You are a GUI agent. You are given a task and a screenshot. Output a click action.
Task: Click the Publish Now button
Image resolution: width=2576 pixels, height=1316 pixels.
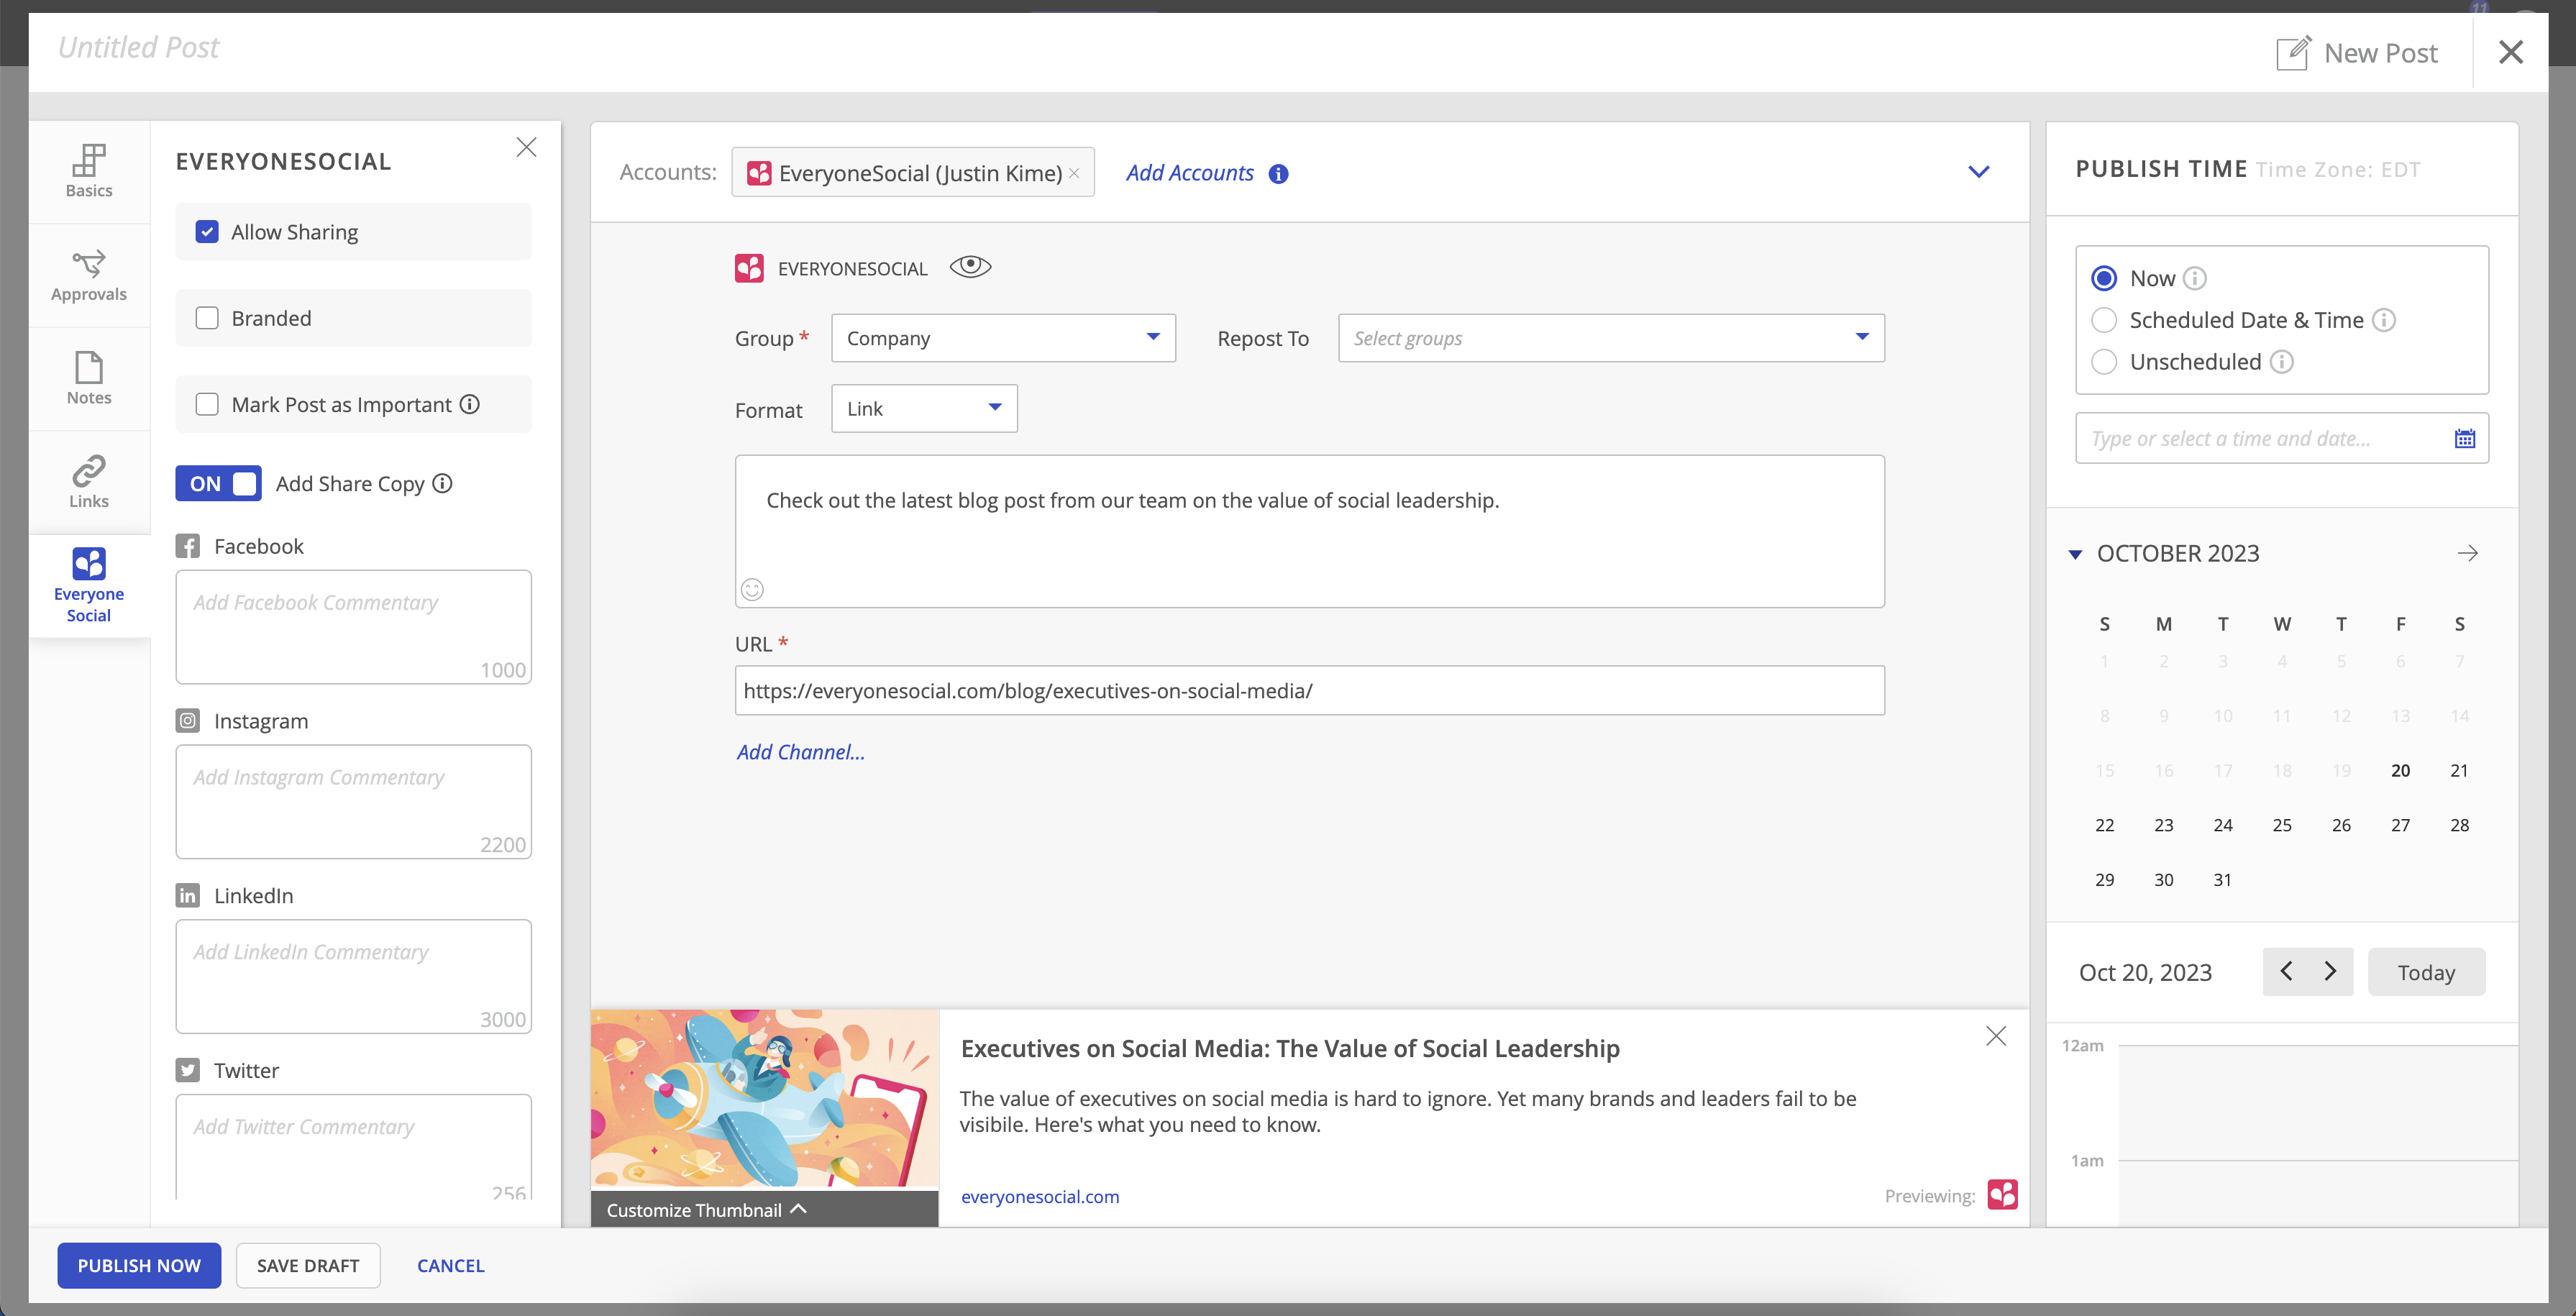(139, 1265)
